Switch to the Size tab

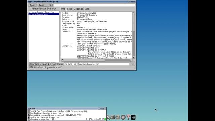tap(87, 9)
